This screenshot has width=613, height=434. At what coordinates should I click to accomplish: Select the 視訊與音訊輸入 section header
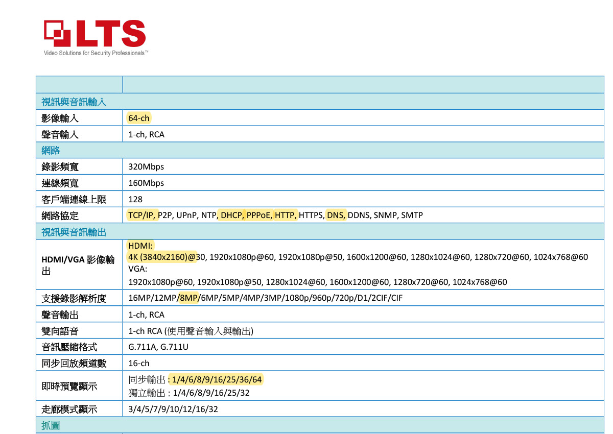(x=74, y=102)
